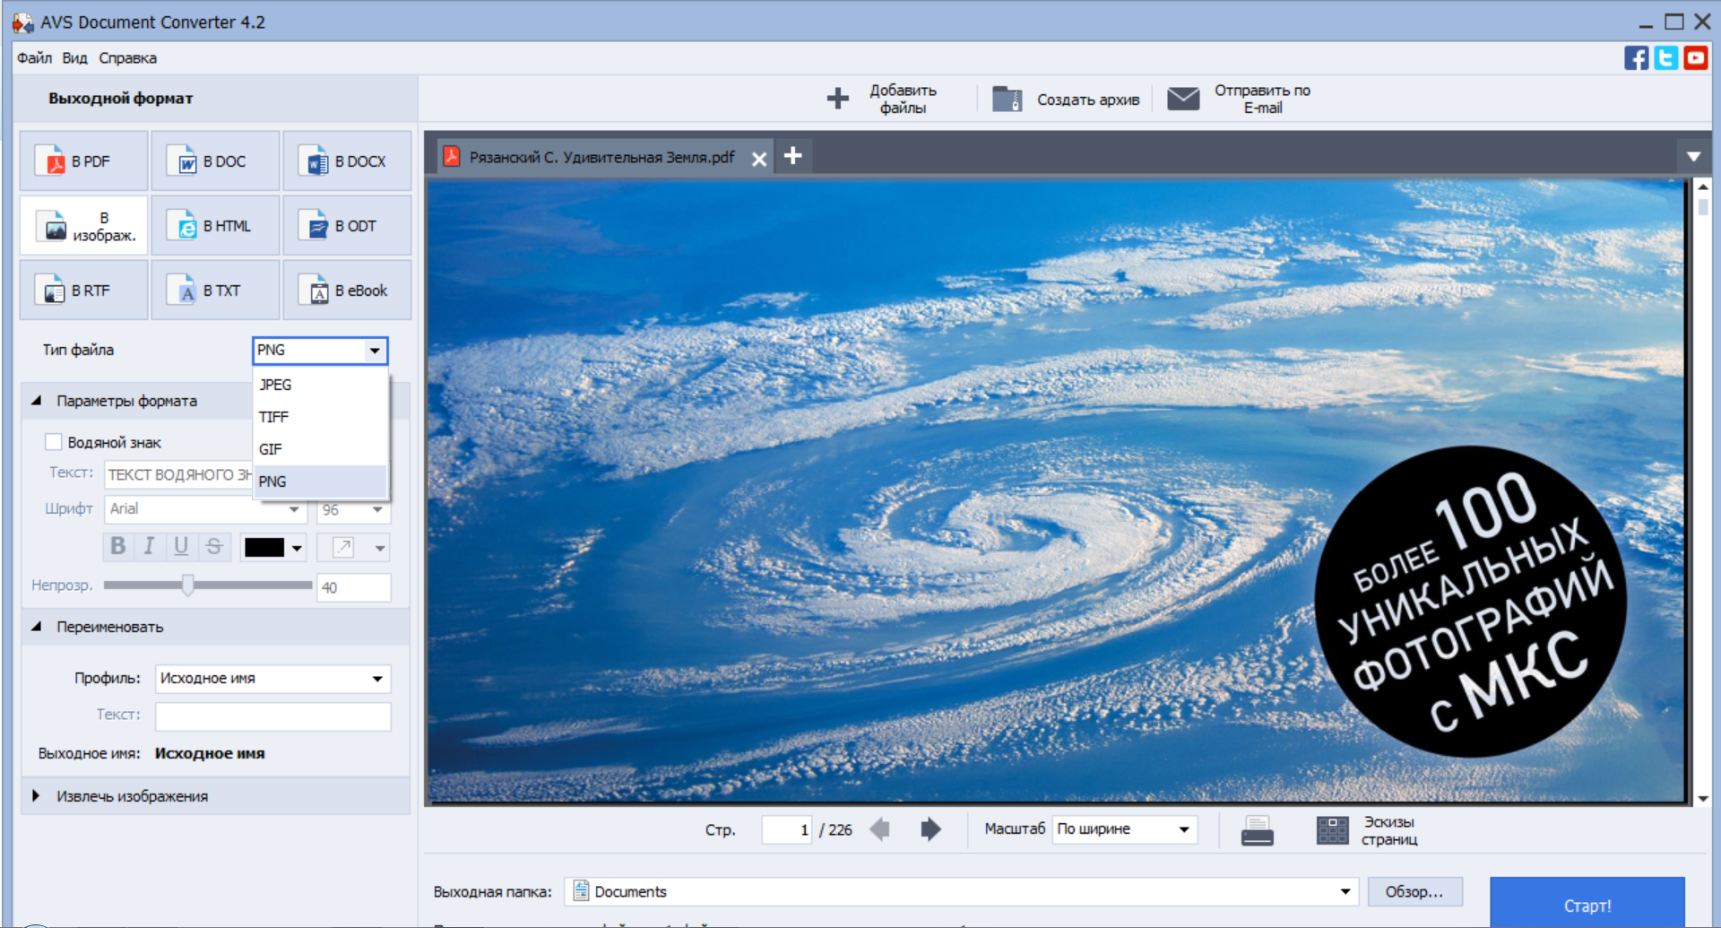This screenshot has width=1721, height=928.
Task: Open the Профиль Исходное имя dropdown
Action: 272,679
